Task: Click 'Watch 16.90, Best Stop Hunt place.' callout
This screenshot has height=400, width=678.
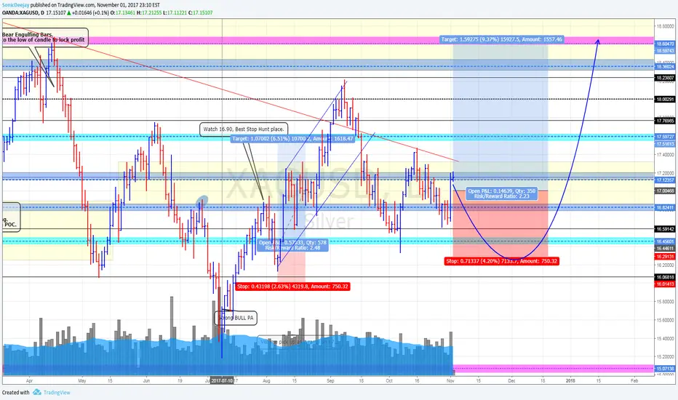Action: tap(244, 129)
